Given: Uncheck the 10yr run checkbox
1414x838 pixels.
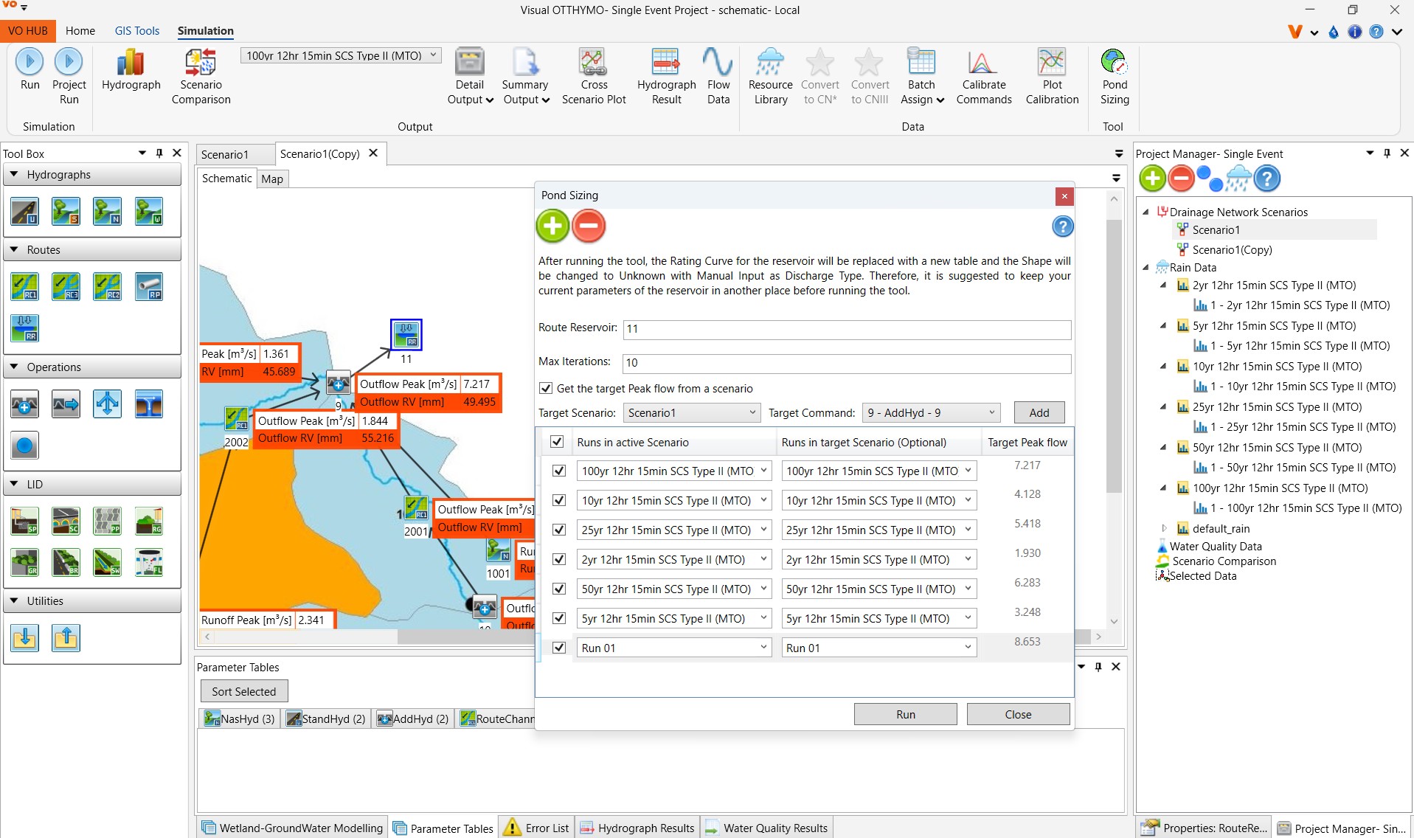Looking at the screenshot, I should [559, 500].
